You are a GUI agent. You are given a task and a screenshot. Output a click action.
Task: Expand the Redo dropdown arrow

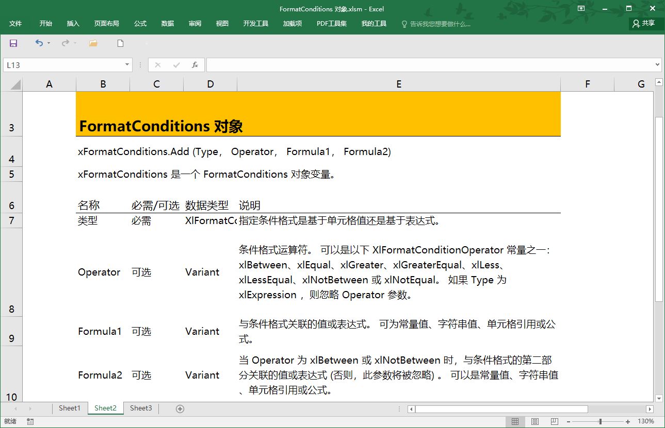(74, 44)
